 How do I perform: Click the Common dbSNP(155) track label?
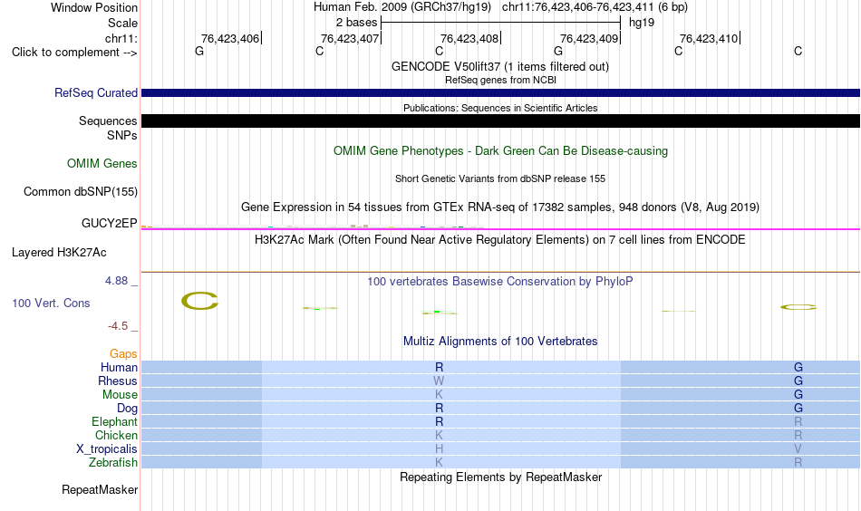[x=80, y=191]
